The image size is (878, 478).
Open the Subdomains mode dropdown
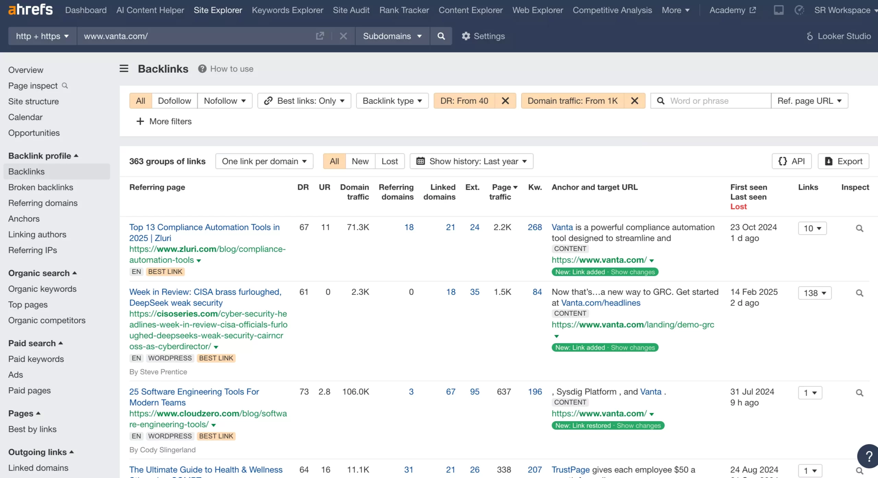(x=392, y=36)
